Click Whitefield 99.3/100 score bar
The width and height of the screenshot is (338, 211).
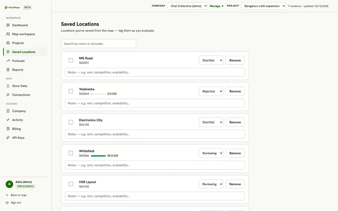(98, 156)
